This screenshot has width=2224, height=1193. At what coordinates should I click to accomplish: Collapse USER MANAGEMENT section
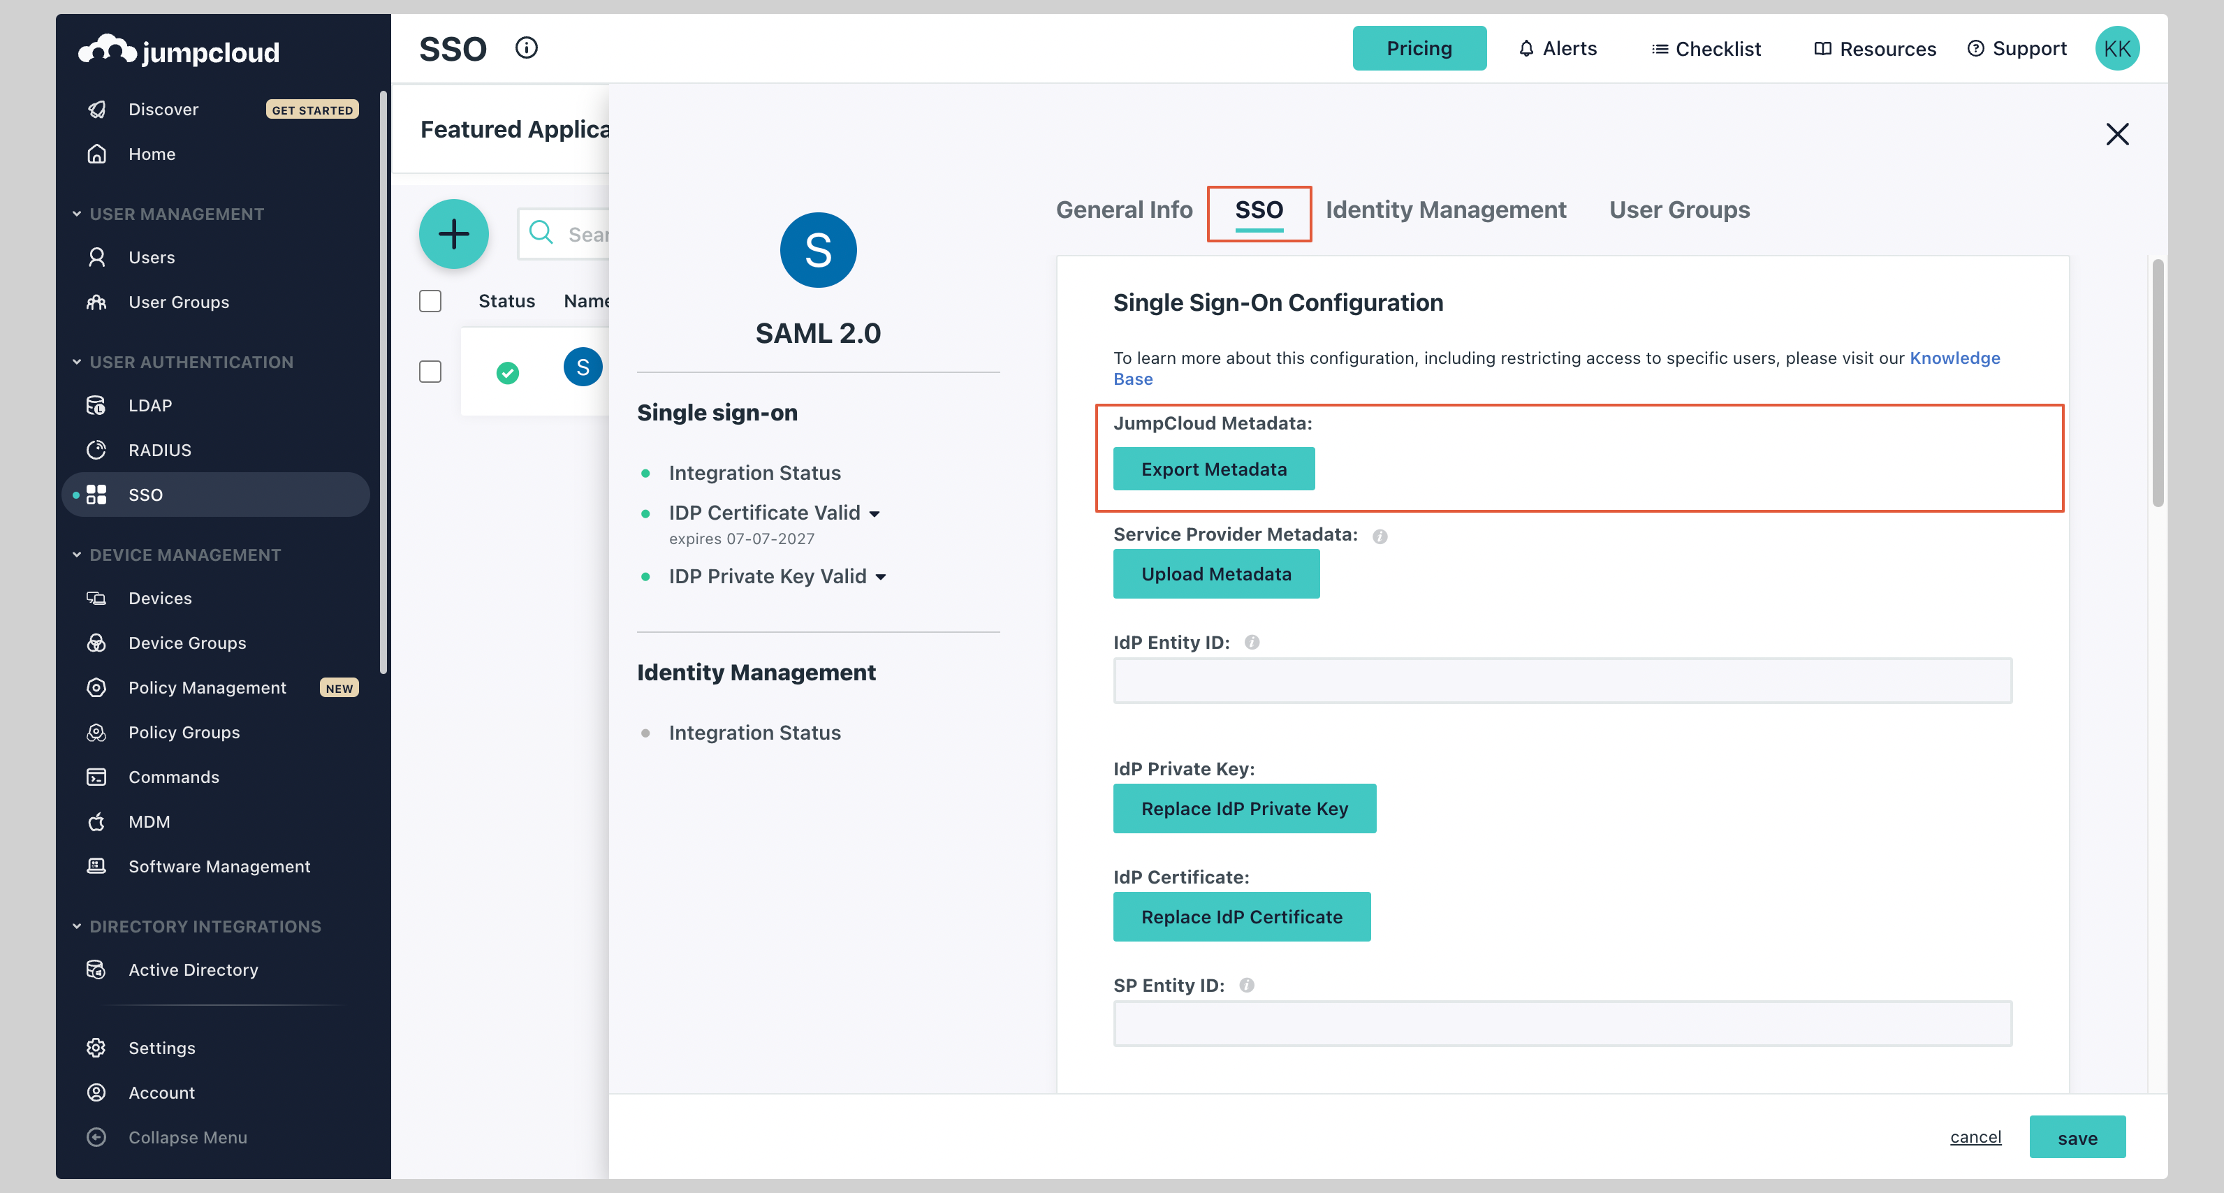coord(77,213)
